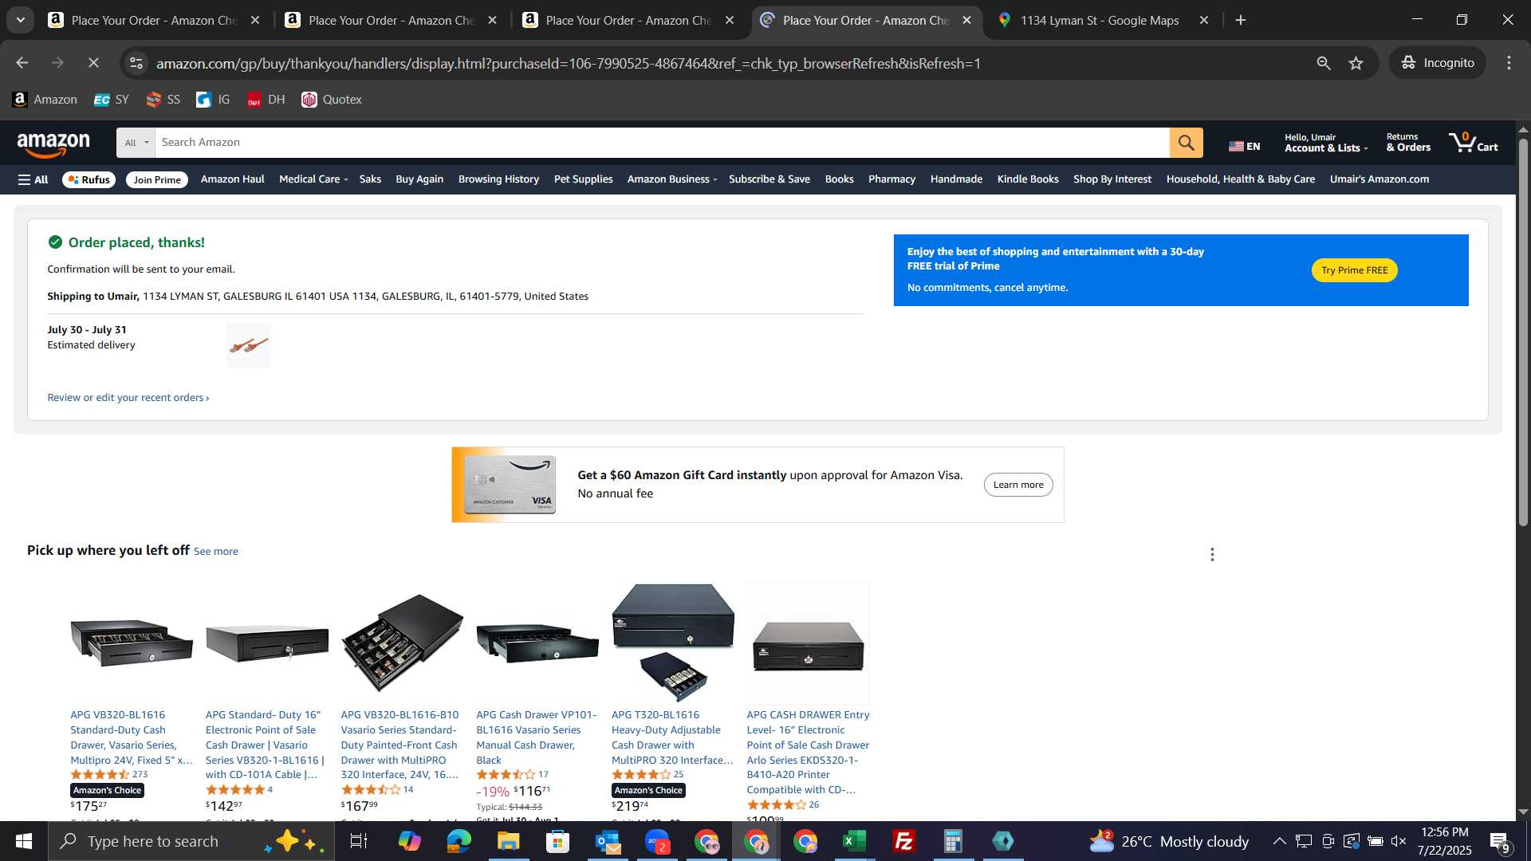1531x861 pixels.
Task: Click the page vertical scrollbar
Action: 1523,332
